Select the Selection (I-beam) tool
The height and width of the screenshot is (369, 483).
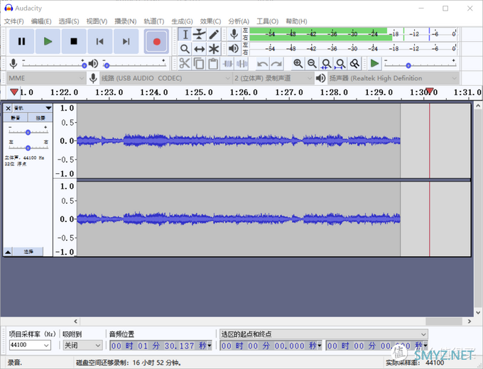[x=185, y=34]
